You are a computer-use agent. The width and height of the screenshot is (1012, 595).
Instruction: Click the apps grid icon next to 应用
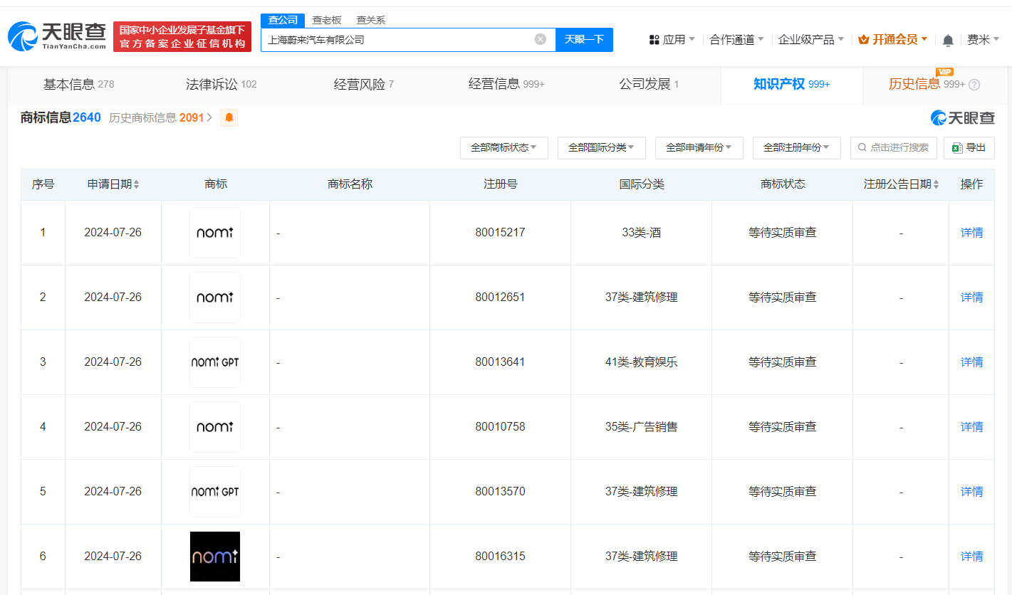(x=654, y=39)
